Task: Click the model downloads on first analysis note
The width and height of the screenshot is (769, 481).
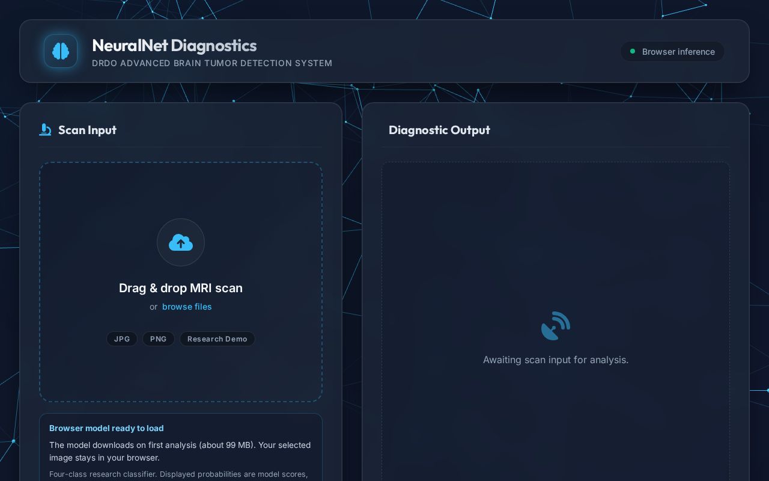Action: (180, 451)
